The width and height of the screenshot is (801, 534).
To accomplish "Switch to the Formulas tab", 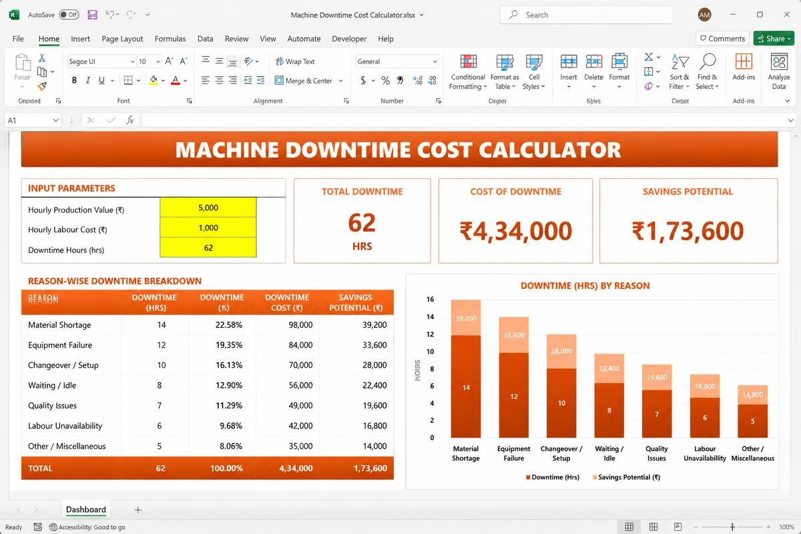I will pos(170,39).
